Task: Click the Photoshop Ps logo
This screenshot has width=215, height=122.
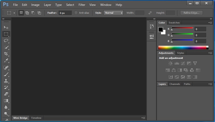Action: 6,4
